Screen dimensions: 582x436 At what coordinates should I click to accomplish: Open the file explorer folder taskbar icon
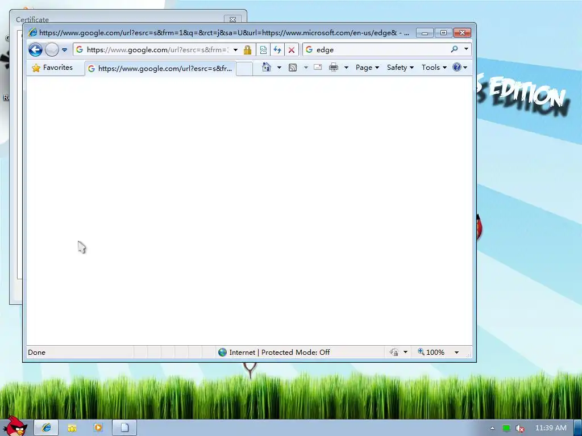click(72, 428)
